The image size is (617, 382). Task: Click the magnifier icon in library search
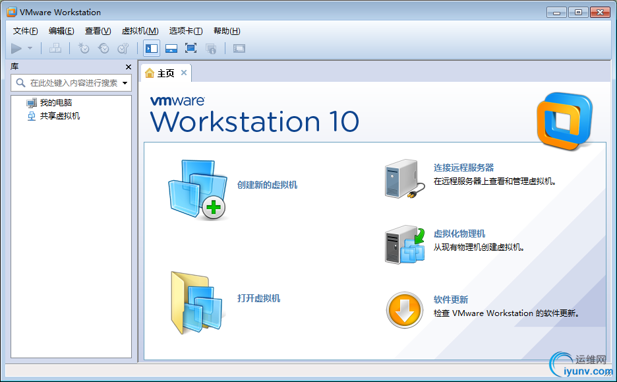[20, 82]
